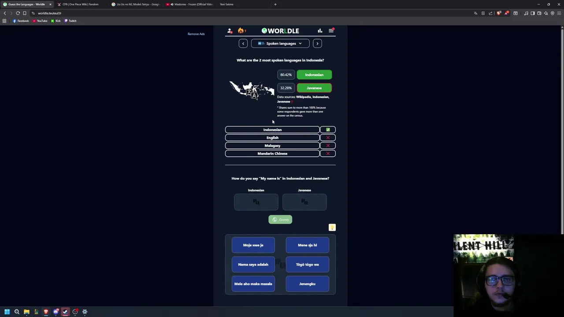The image size is (564, 317).
Task: Click the red X beside Mandarin Chinese
Action: point(328,154)
